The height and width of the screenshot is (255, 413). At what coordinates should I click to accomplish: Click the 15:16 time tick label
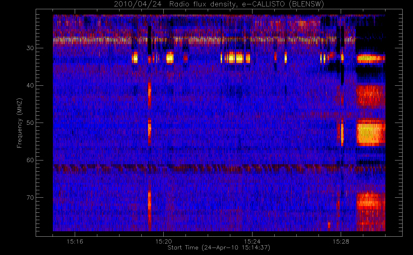pos(75,241)
